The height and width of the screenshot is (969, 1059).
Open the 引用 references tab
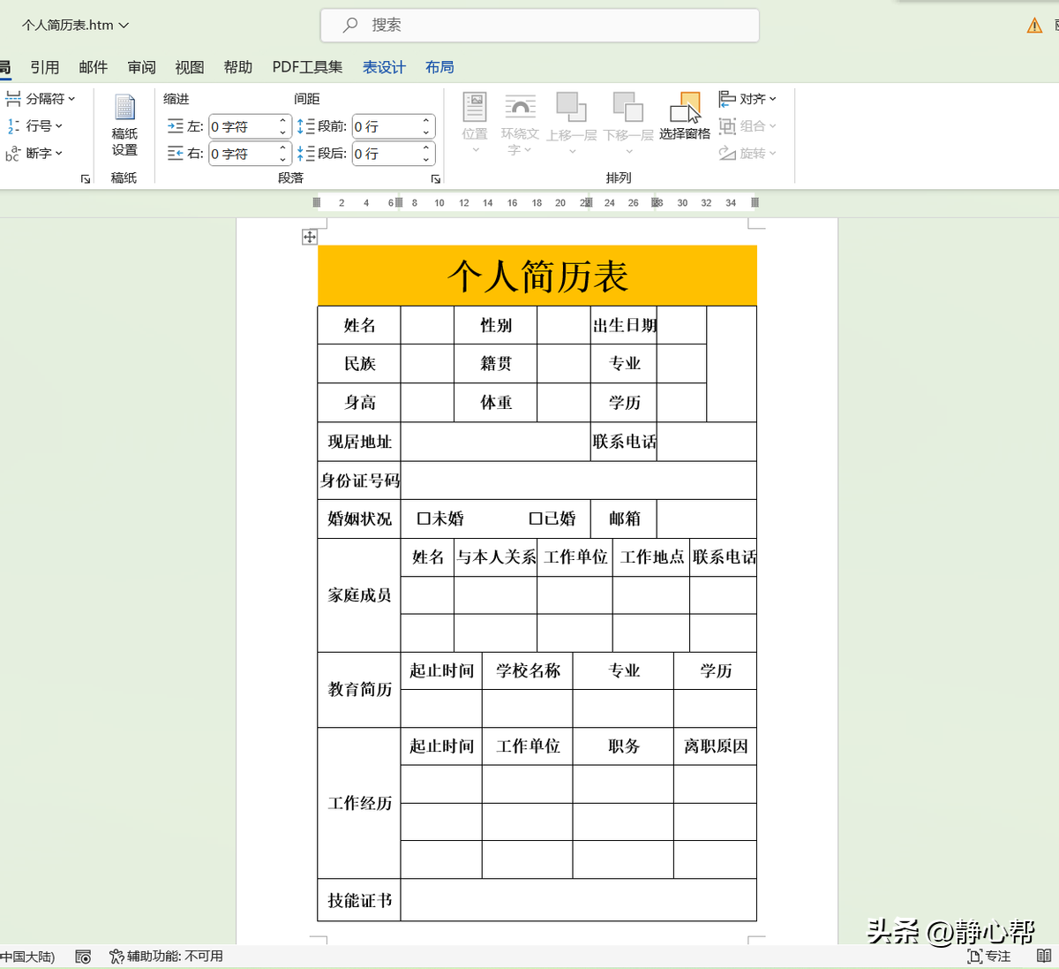tap(45, 67)
